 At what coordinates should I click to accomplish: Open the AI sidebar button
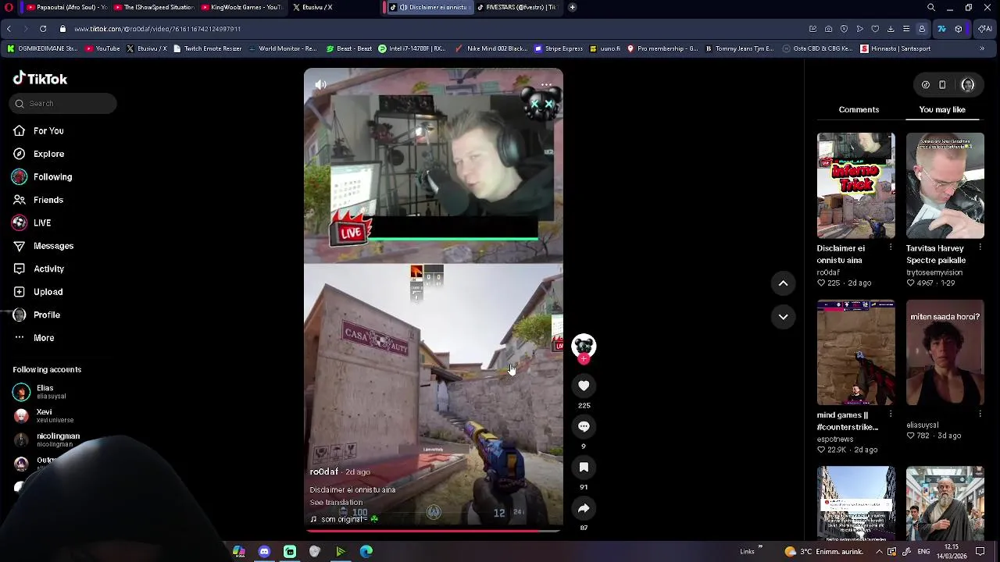(984, 29)
